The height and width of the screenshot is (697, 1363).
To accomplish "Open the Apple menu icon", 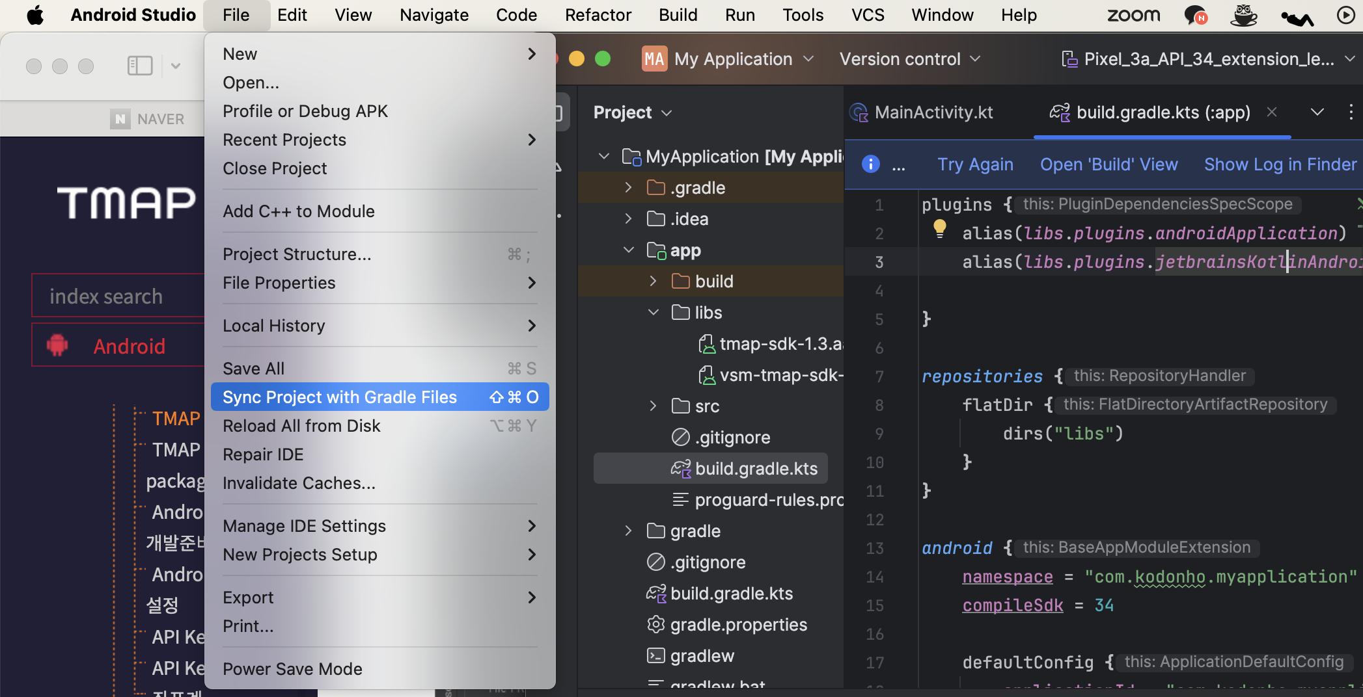I will click(x=35, y=15).
